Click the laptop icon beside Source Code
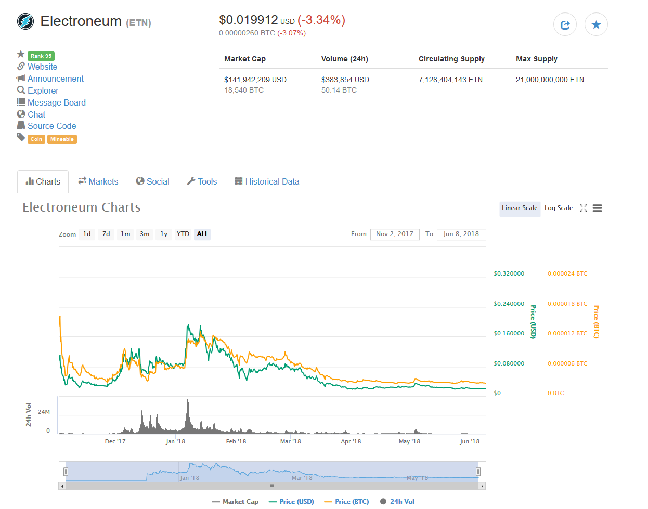The width and height of the screenshot is (648, 509). [21, 125]
